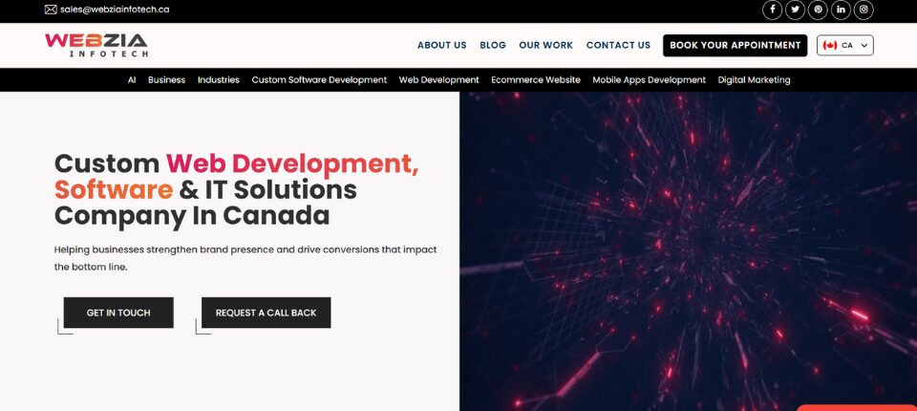Click the Canada flag icon
The width and height of the screenshot is (917, 411).
click(x=830, y=45)
